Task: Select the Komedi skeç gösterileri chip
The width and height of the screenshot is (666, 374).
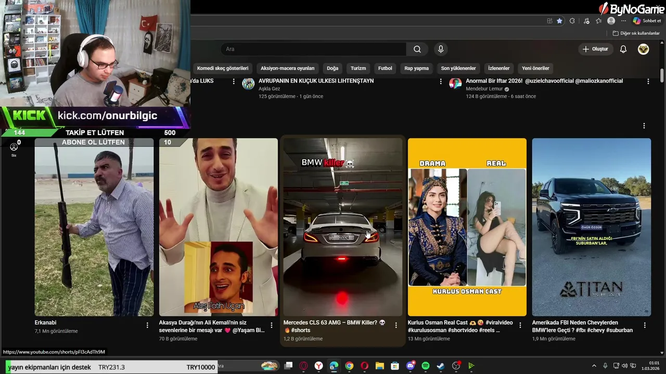Action: point(223,68)
